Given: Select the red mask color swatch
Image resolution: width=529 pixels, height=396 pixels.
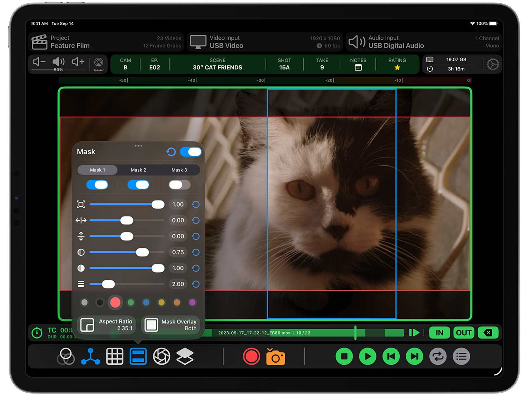Looking at the screenshot, I should tap(115, 303).
